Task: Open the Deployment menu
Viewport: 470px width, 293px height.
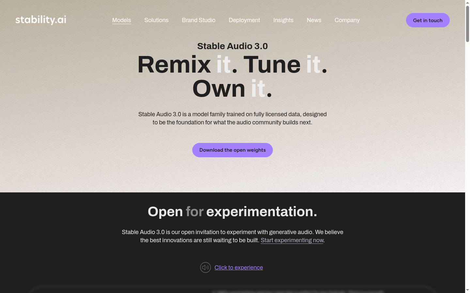Action: pyautogui.click(x=244, y=20)
